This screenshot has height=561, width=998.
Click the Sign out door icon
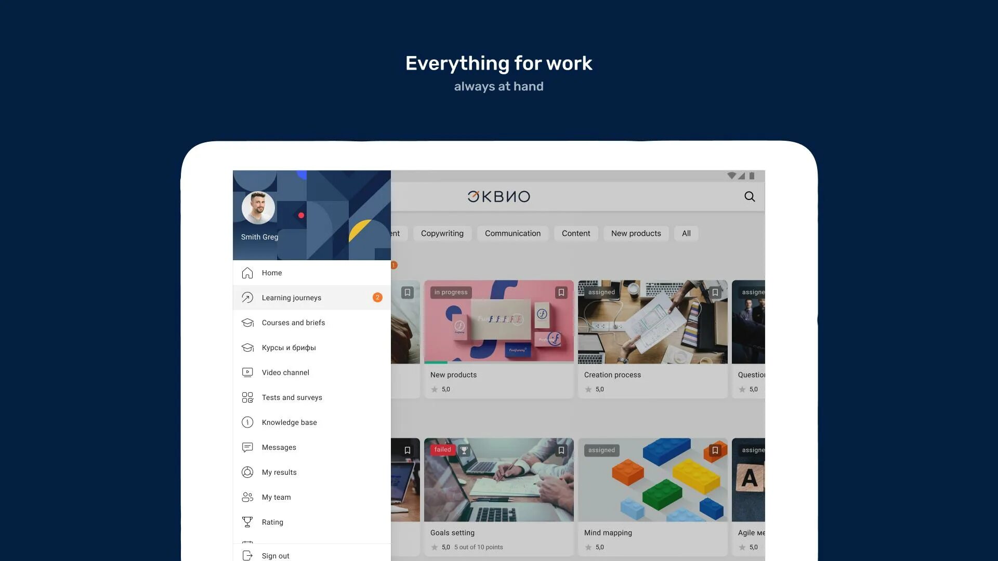(x=247, y=555)
